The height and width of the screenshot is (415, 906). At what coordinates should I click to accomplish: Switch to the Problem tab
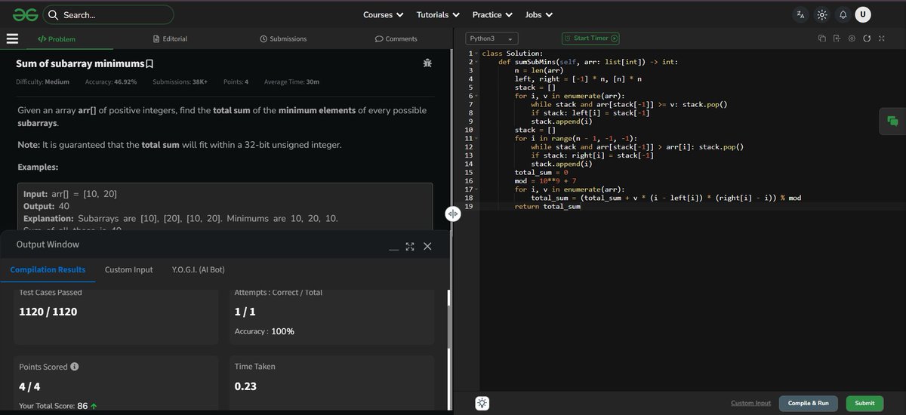57,38
